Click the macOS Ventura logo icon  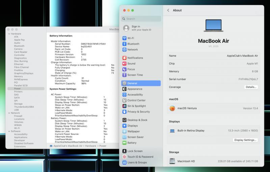pyautogui.click(x=172, y=108)
